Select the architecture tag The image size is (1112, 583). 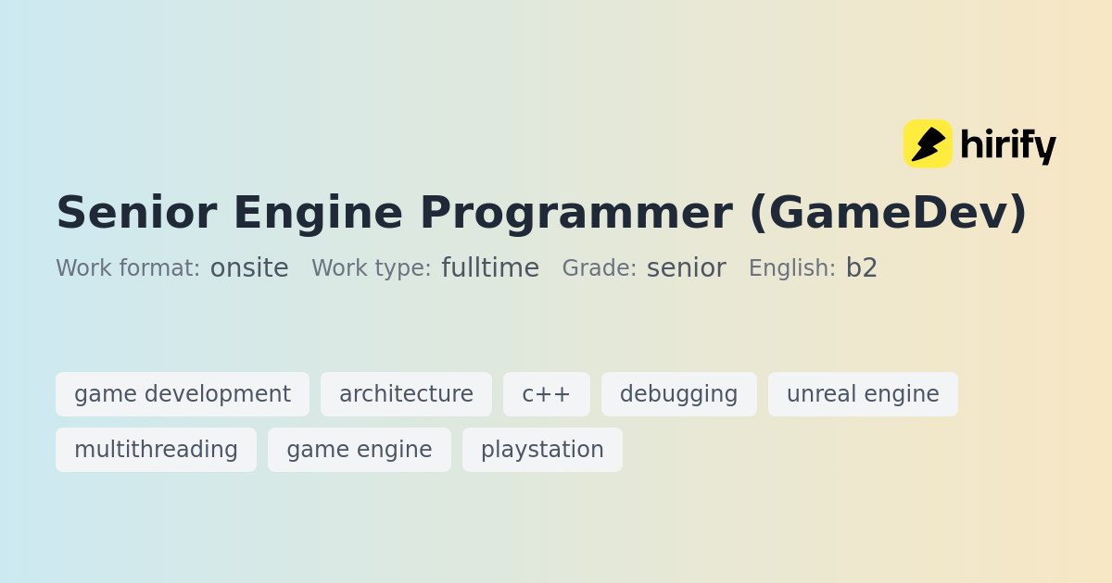coord(406,394)
